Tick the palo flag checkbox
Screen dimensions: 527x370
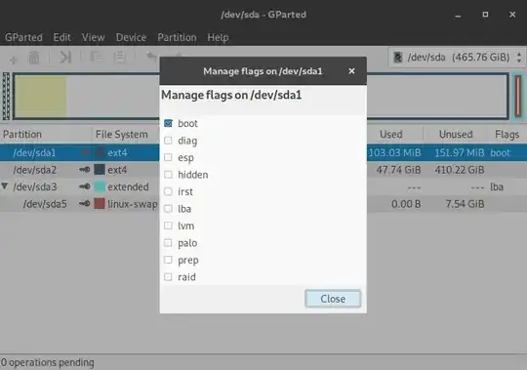pos(168,243)
